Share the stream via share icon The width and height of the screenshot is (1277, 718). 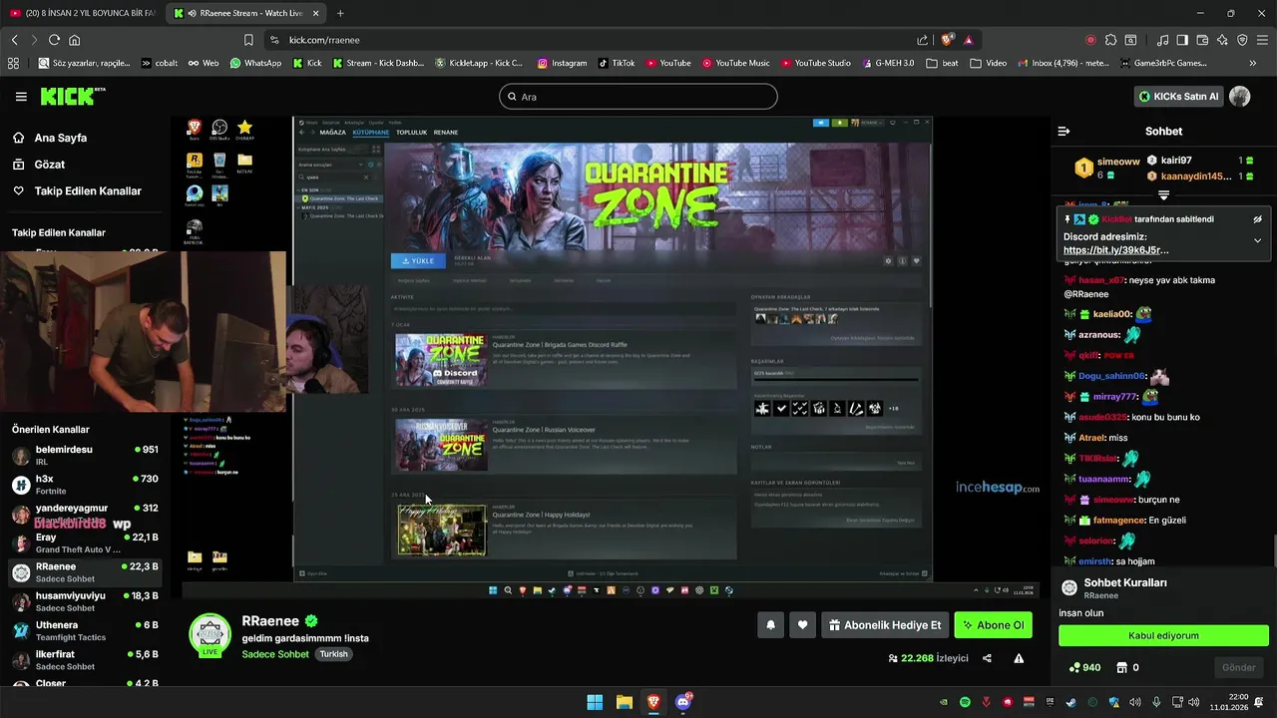(987, 658)
